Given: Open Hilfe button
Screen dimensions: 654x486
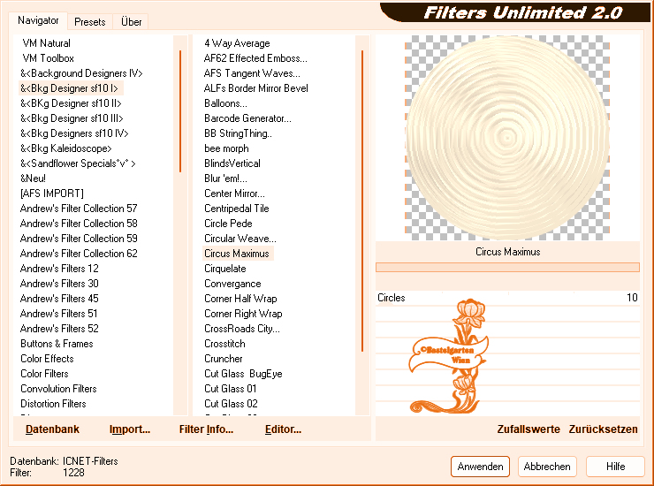Looking at the screenshot, I should pyautogui.click(x=615, y=467).
